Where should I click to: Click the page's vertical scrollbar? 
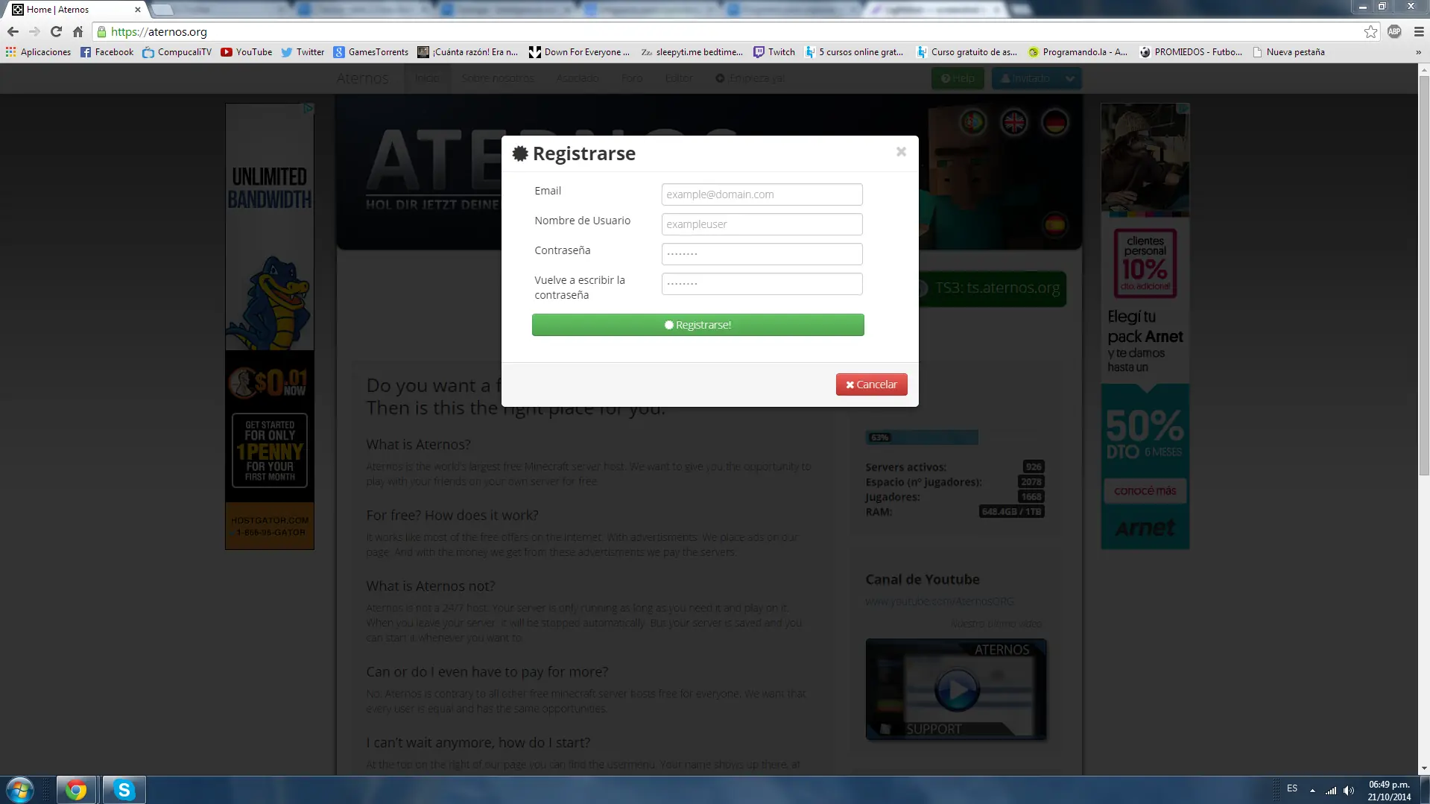click(x=1424, y=276)
